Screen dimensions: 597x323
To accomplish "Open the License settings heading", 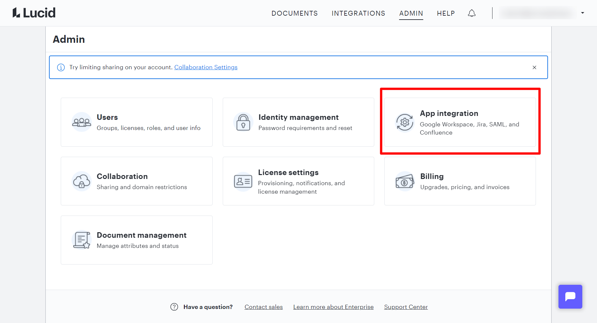I will coord(288,172).
